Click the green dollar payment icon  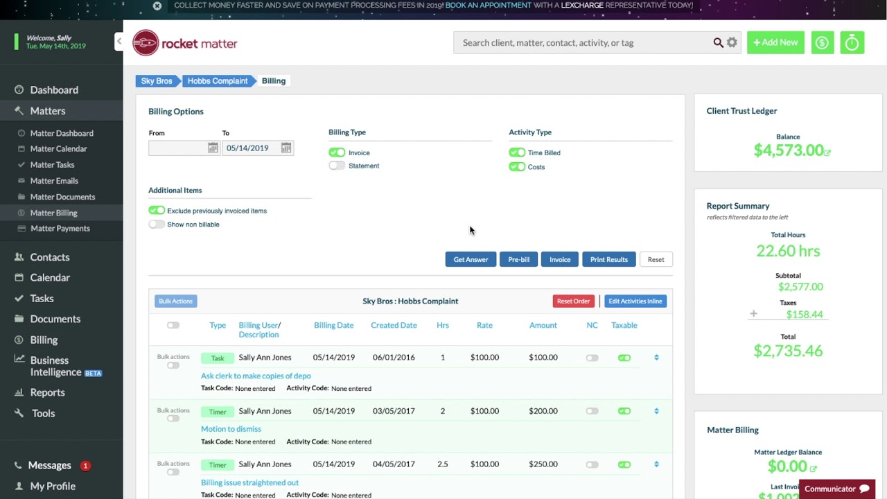823,42
